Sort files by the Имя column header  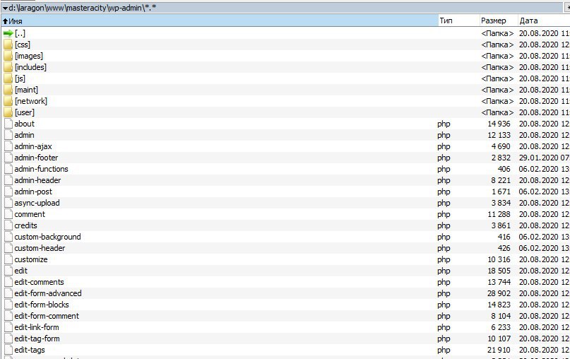pos(220,20)
